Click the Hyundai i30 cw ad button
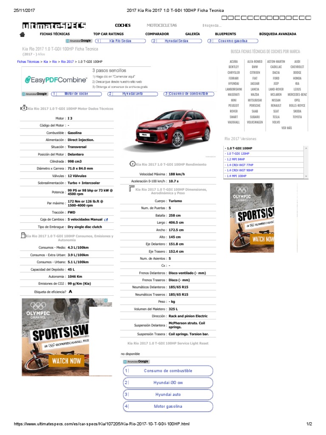 tap(168, 383)
